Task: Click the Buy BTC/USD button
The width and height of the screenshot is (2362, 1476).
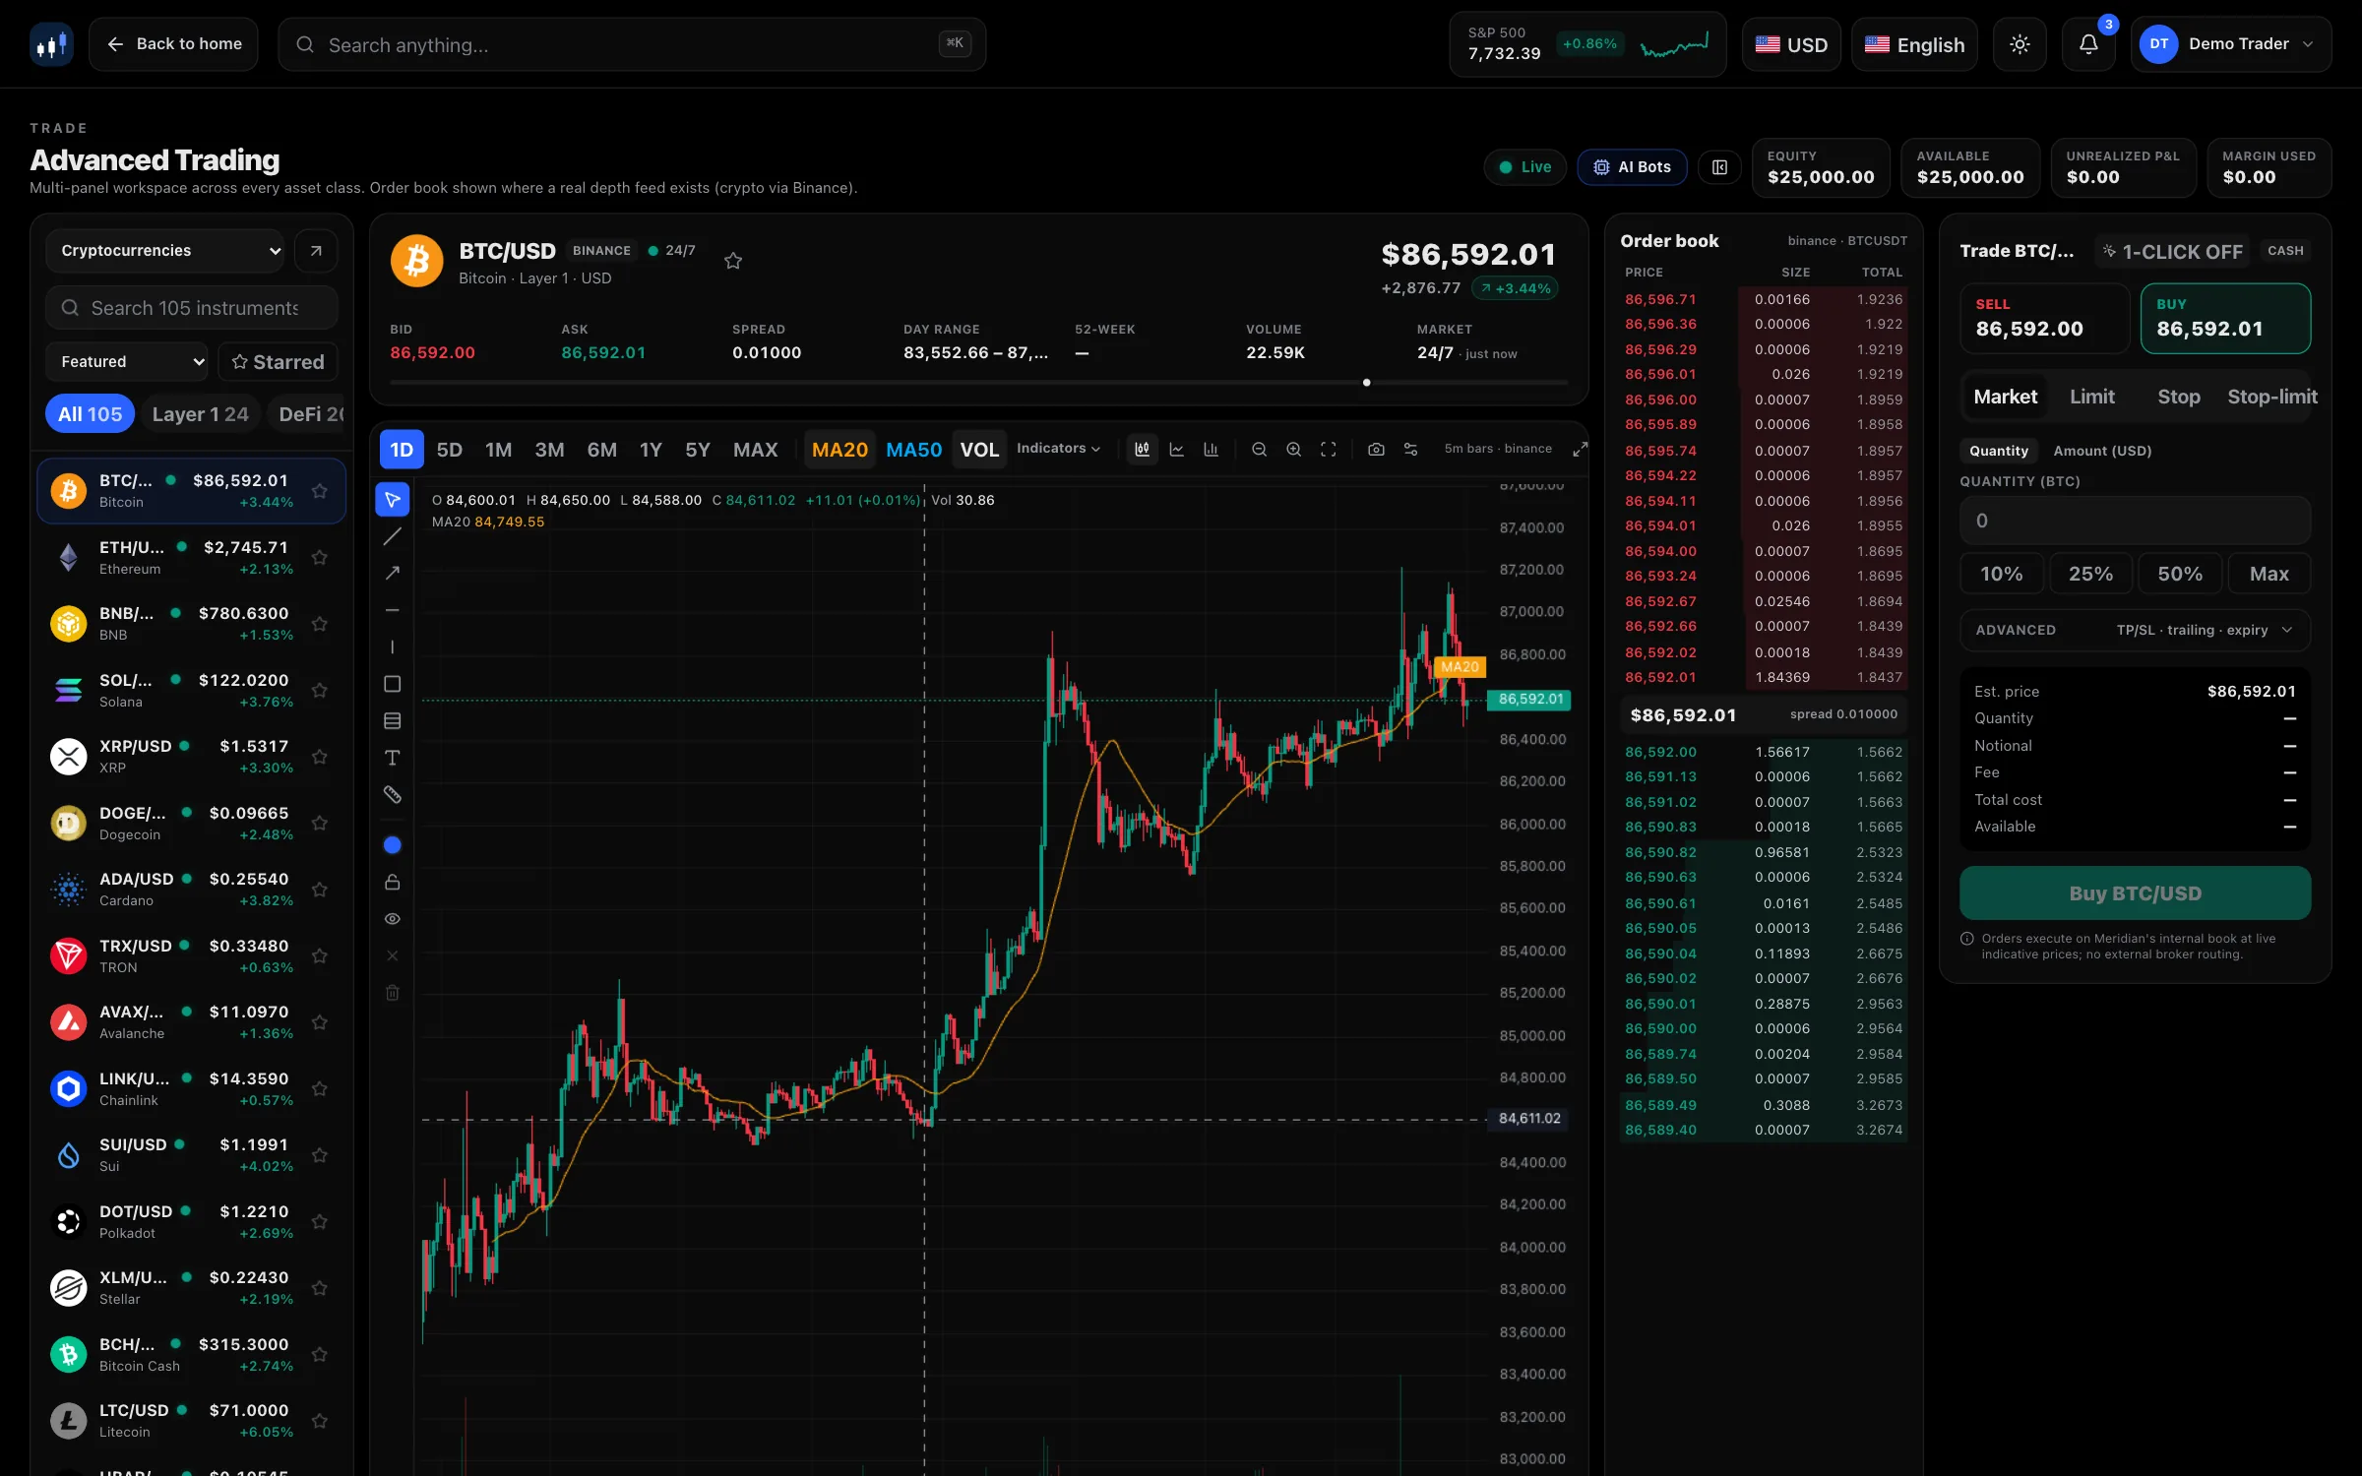Action: point(2135,893)
